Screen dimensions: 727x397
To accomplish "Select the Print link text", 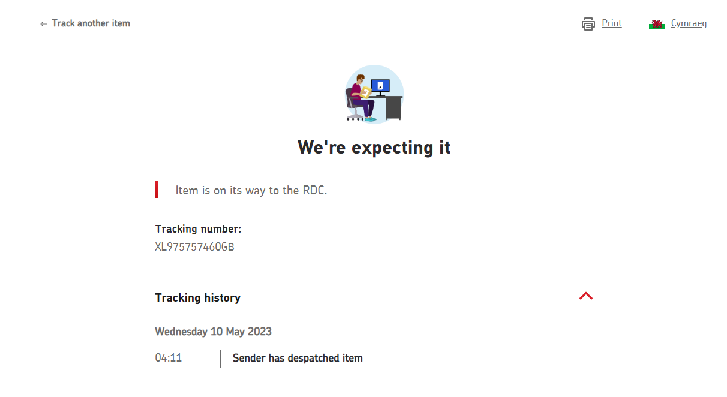I will coord(611,23).
